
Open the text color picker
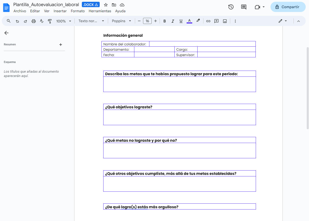click(189, 21)
